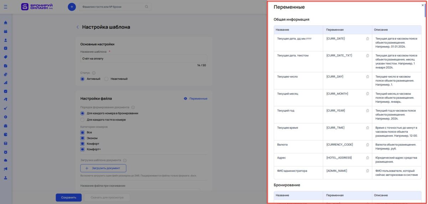Image resolution: width=428 pixels, height=204 pixels.
Task: Open the Переменные link with eye icon
Action: click(x=195, y=98)
